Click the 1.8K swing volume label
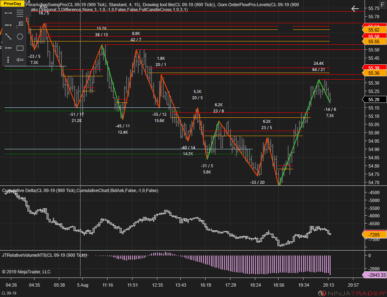The width and height of the screenshot is (387, 297). pyautogui.click(x=161, y=58)
